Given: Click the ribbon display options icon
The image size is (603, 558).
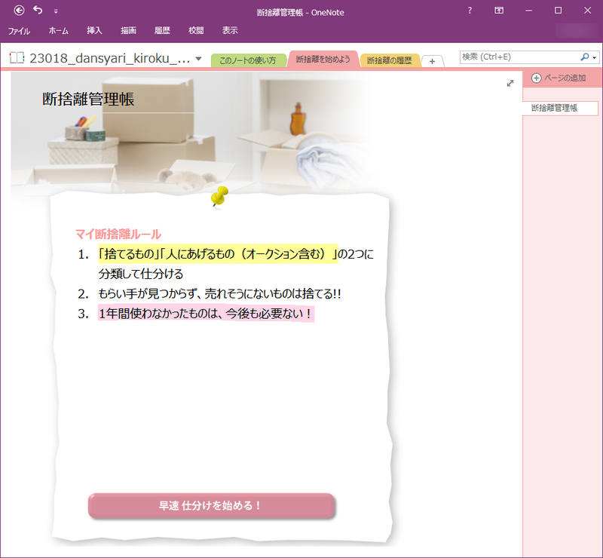Looking at the screenshot, I should [x=499, y=11].
